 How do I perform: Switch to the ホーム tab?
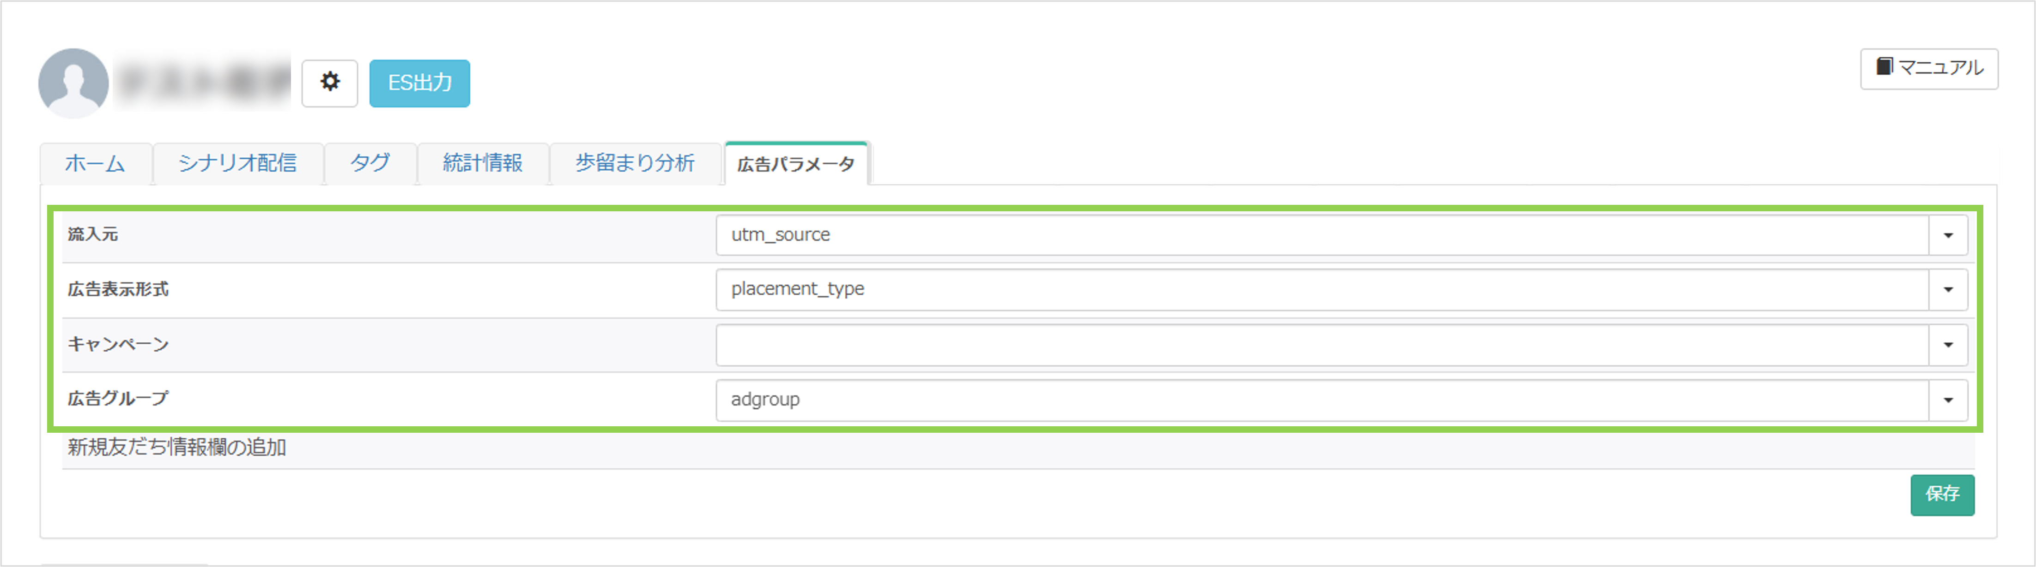pyautogui.click(x=95, y=163)
